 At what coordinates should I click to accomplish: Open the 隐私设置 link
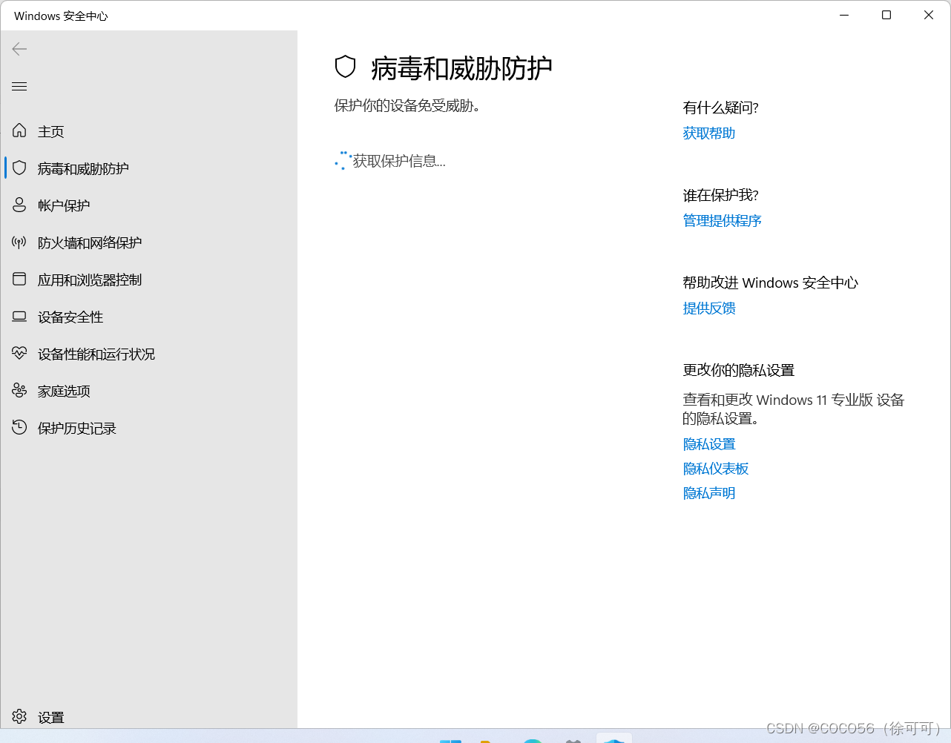pyautogui.click(x=709, y=444)
